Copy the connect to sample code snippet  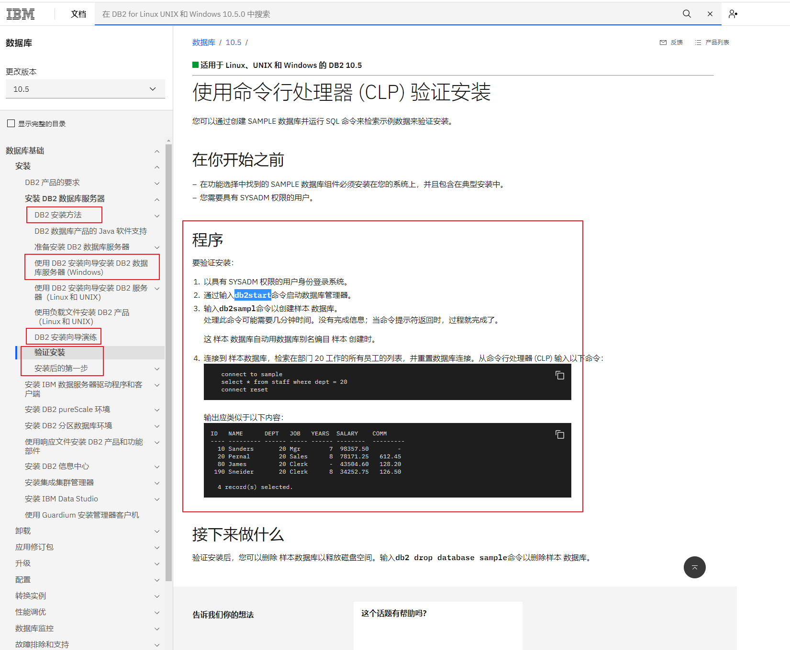[x=560, y=376]
